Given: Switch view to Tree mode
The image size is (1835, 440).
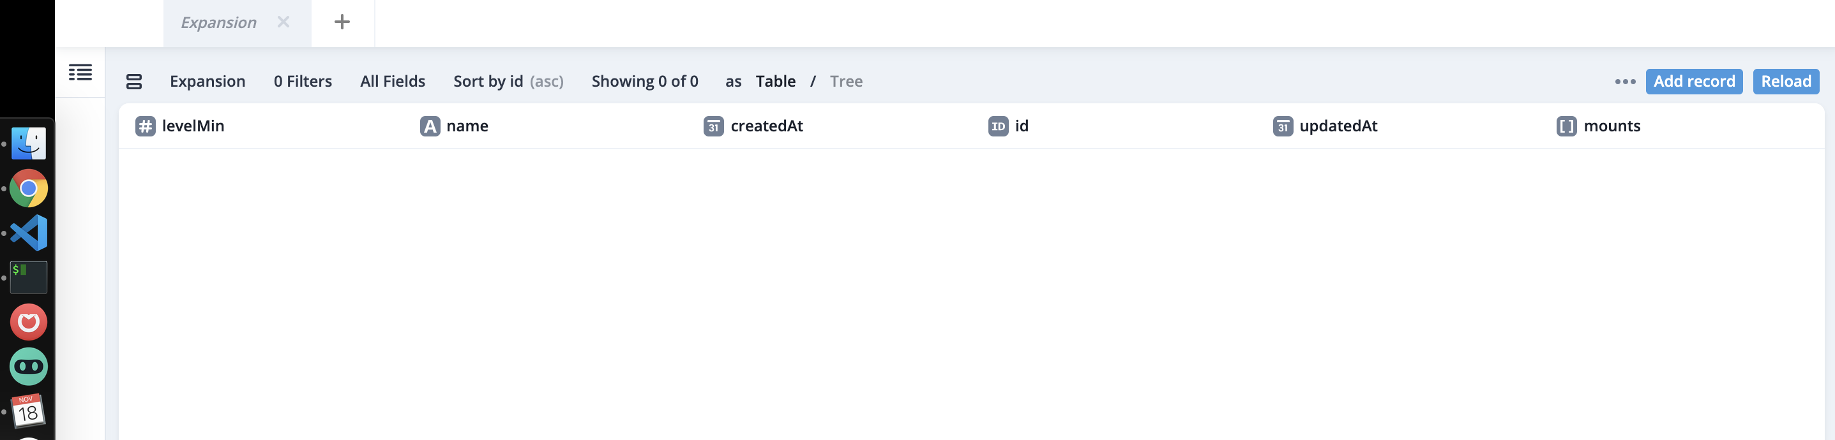Looking at the screenshot, I should click(846, 81).
